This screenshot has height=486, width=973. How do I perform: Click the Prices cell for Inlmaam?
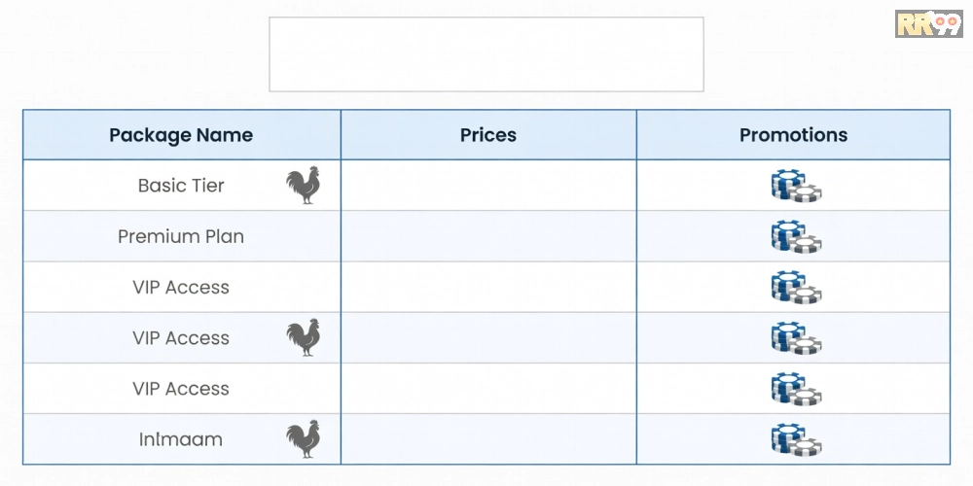tap(488, 439)
